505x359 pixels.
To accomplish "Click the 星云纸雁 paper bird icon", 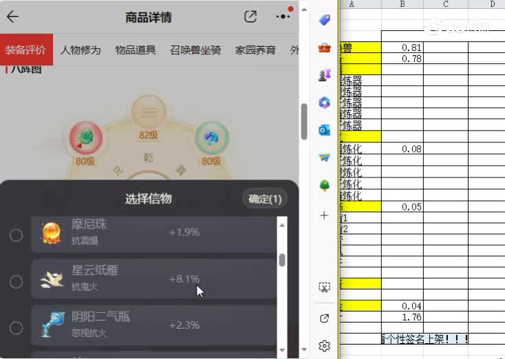I will (52, 279).
